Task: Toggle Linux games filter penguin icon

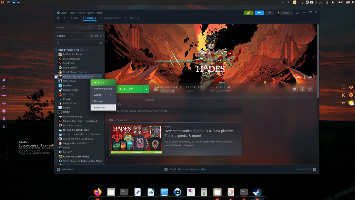Action: pyautogui.click(x=92, y=36)
